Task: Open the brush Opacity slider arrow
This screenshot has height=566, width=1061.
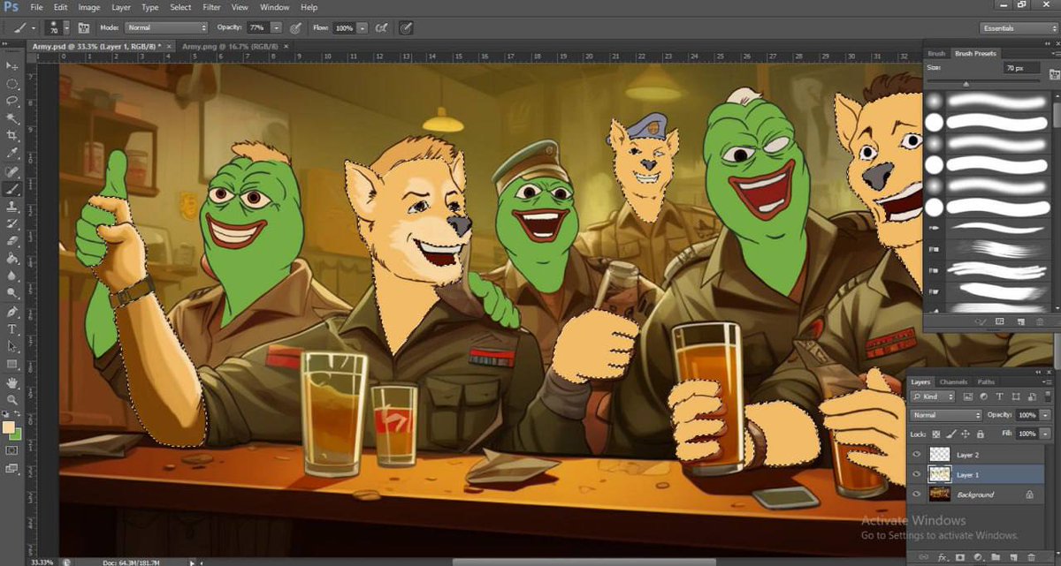Action: (277, 28)
